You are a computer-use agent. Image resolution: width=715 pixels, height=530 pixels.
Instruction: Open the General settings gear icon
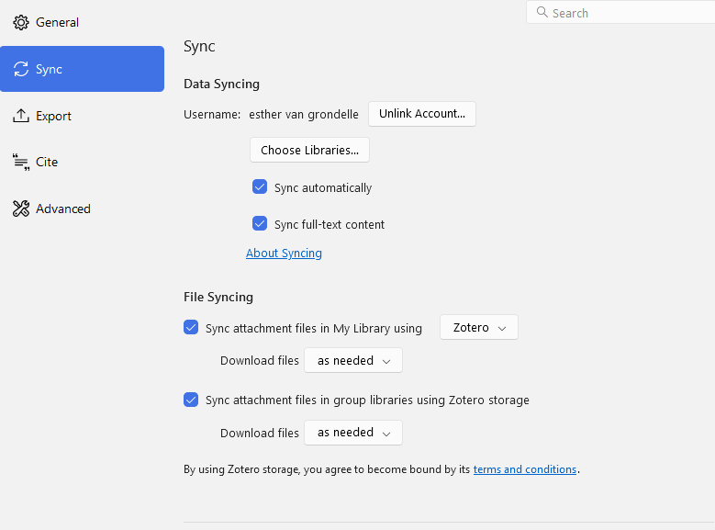[21, 22]
